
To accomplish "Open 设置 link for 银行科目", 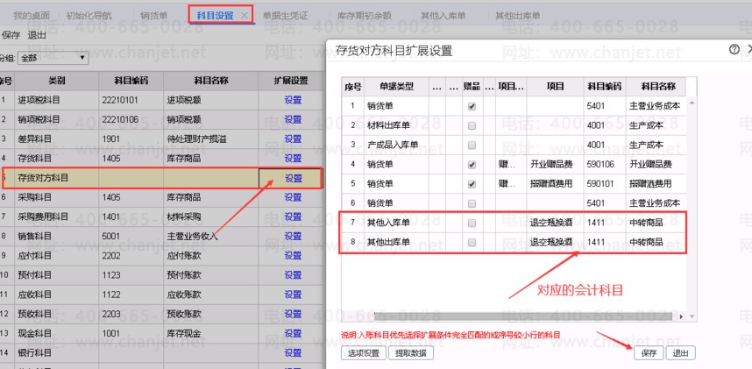I will [293, 352].
